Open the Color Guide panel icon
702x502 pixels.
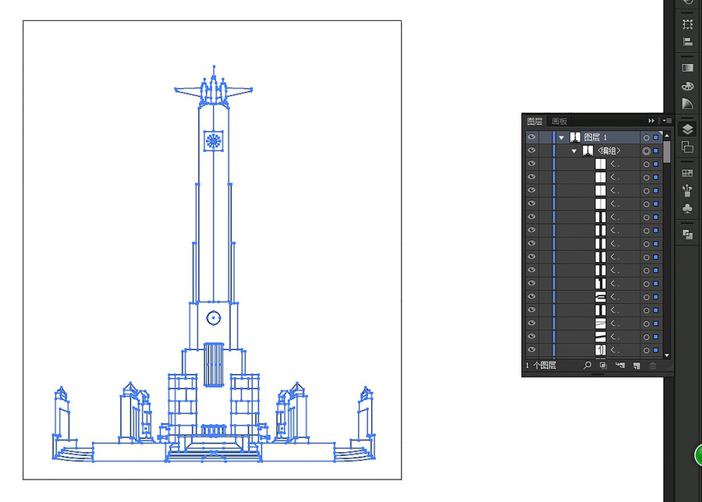[688, 104]
